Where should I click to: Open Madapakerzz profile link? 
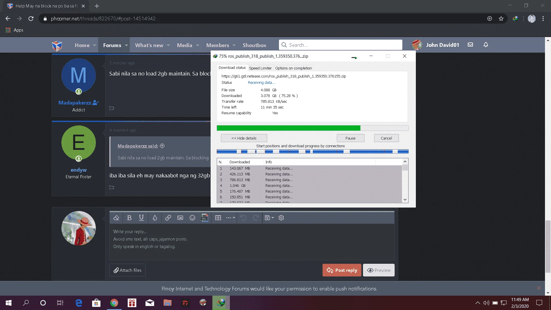point(75,103)
